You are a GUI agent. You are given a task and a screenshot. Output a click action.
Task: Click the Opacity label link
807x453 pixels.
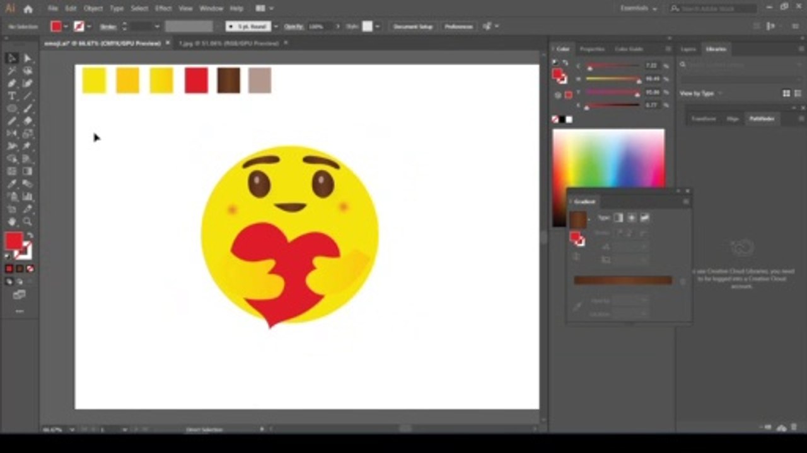294,26
